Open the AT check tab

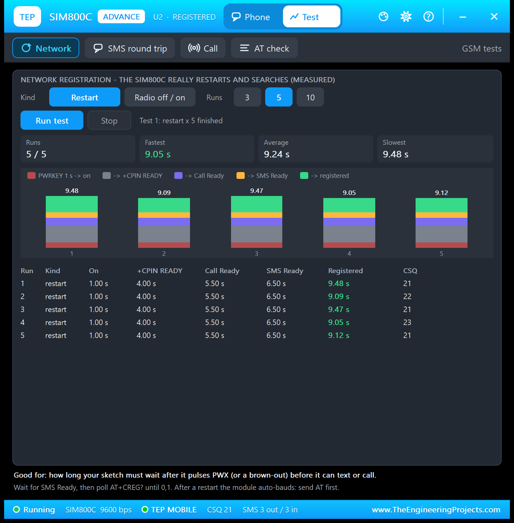pyautogui.click(x=265, y=48)
